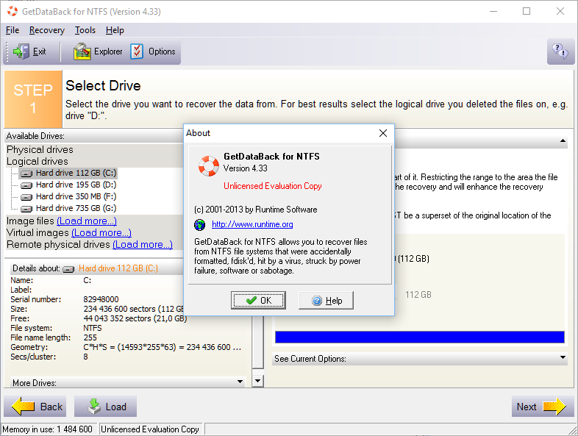Open the Options checklist icon
The image size is (578, 436).
coord(137,51)
